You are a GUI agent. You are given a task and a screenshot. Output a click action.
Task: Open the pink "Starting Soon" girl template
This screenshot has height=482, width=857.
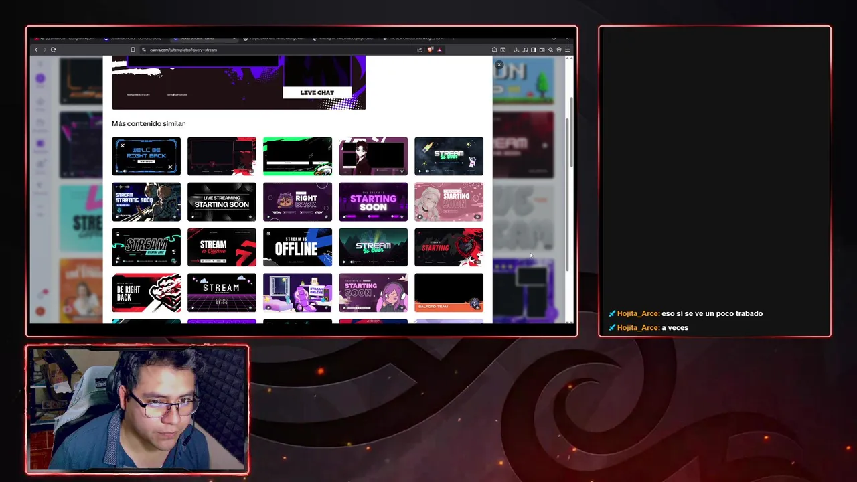point(449,202)
